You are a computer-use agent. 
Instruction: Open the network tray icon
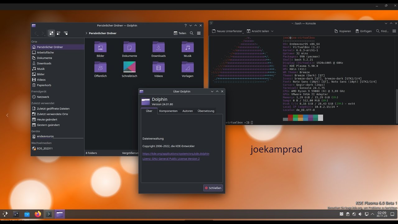pos(366,214)
